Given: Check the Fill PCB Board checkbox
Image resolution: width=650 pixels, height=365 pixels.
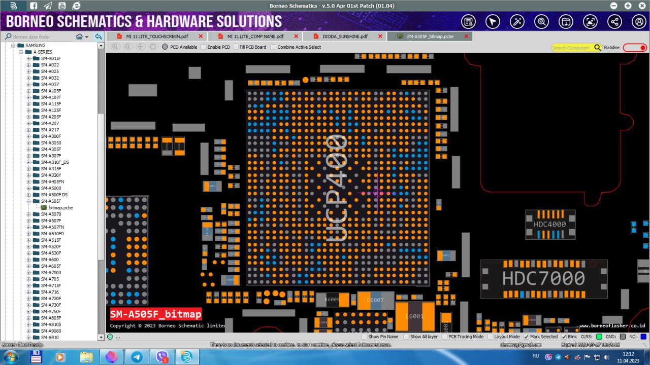Looking at the screenshot, I should 236,47.
